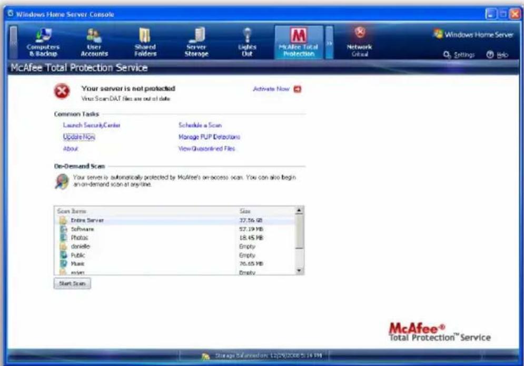Click the Music shared folder icon
Screen dimensions: 524x366
pyautogui.click(x=63, y=263)
